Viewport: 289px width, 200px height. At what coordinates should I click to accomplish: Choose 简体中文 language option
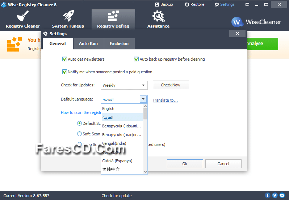point(122,170)
